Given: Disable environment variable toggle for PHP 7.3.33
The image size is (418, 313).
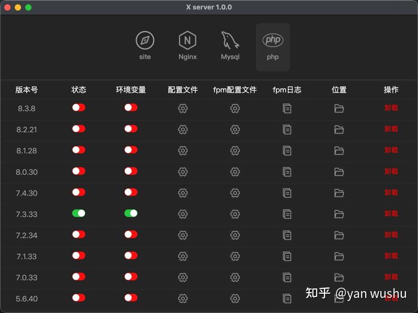Looking at the screenshot, I should click(x=131, y=214).
